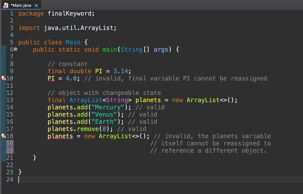This screenshot has width=303, height=194.
Task: Click the package finalKeyword declaration on line 1
Action: pyautogui.click(x=56, y=13)
